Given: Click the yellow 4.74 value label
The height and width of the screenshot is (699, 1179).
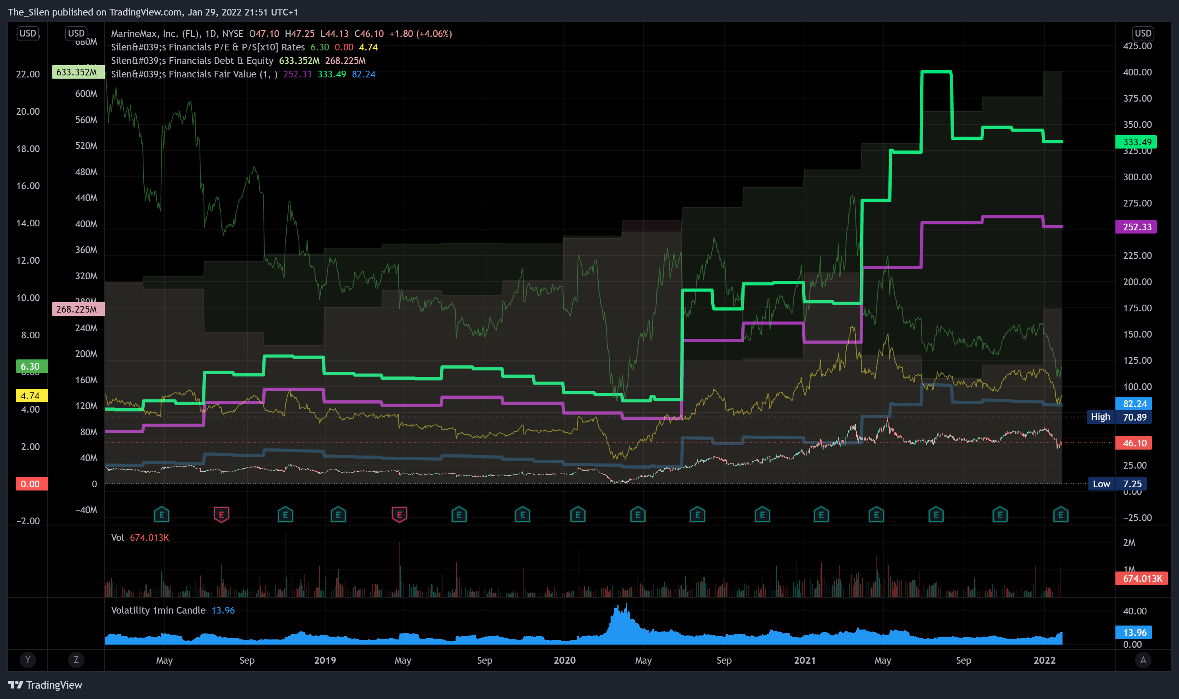Looking at the screenshot, I should tap(31, 396).
